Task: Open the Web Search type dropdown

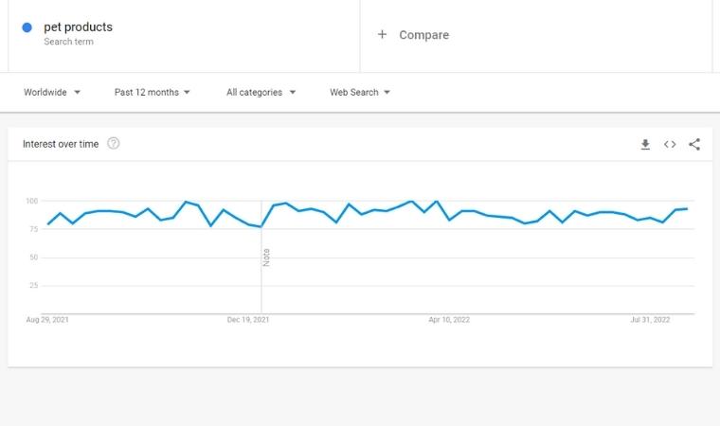Action: [x=360, y=92]
